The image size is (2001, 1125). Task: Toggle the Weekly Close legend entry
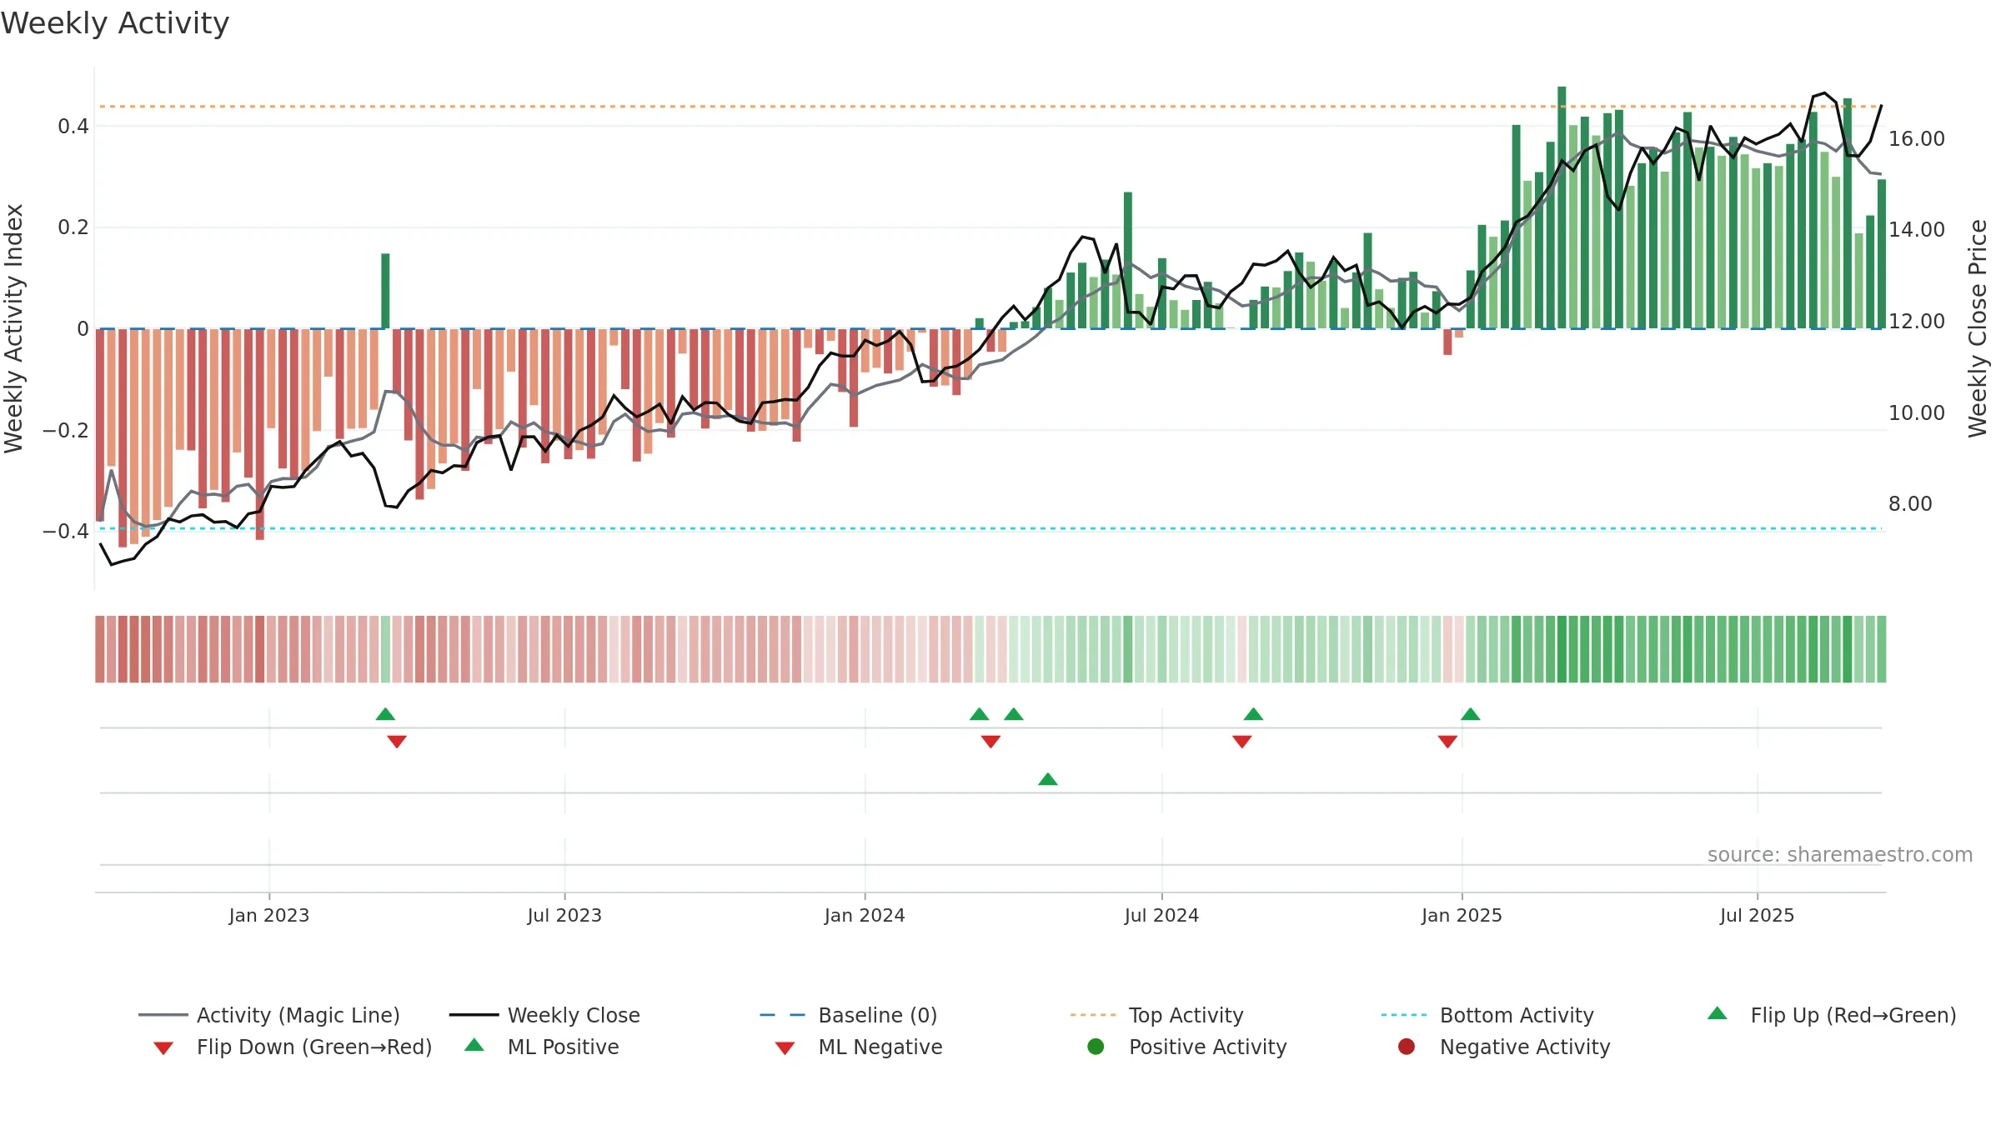(544, 1015)
